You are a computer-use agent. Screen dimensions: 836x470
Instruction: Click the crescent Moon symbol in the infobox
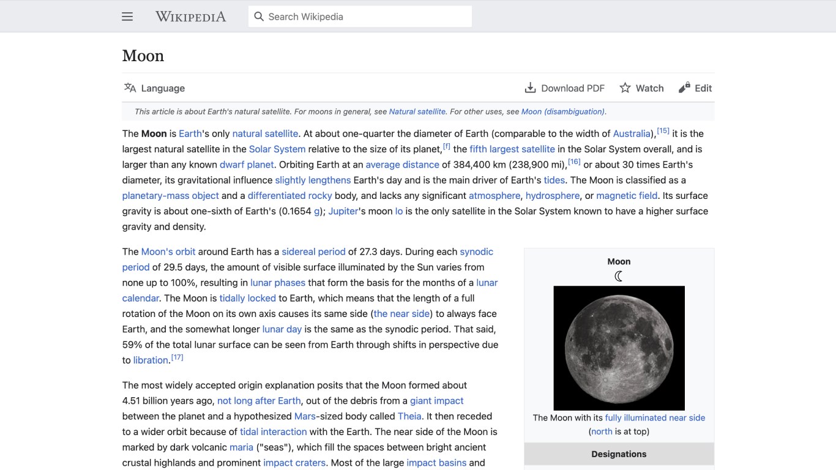point(619,275)
